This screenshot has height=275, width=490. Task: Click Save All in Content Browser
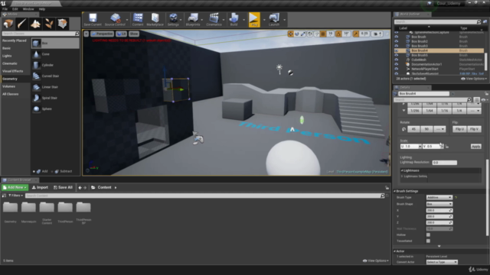pos(63,187)
